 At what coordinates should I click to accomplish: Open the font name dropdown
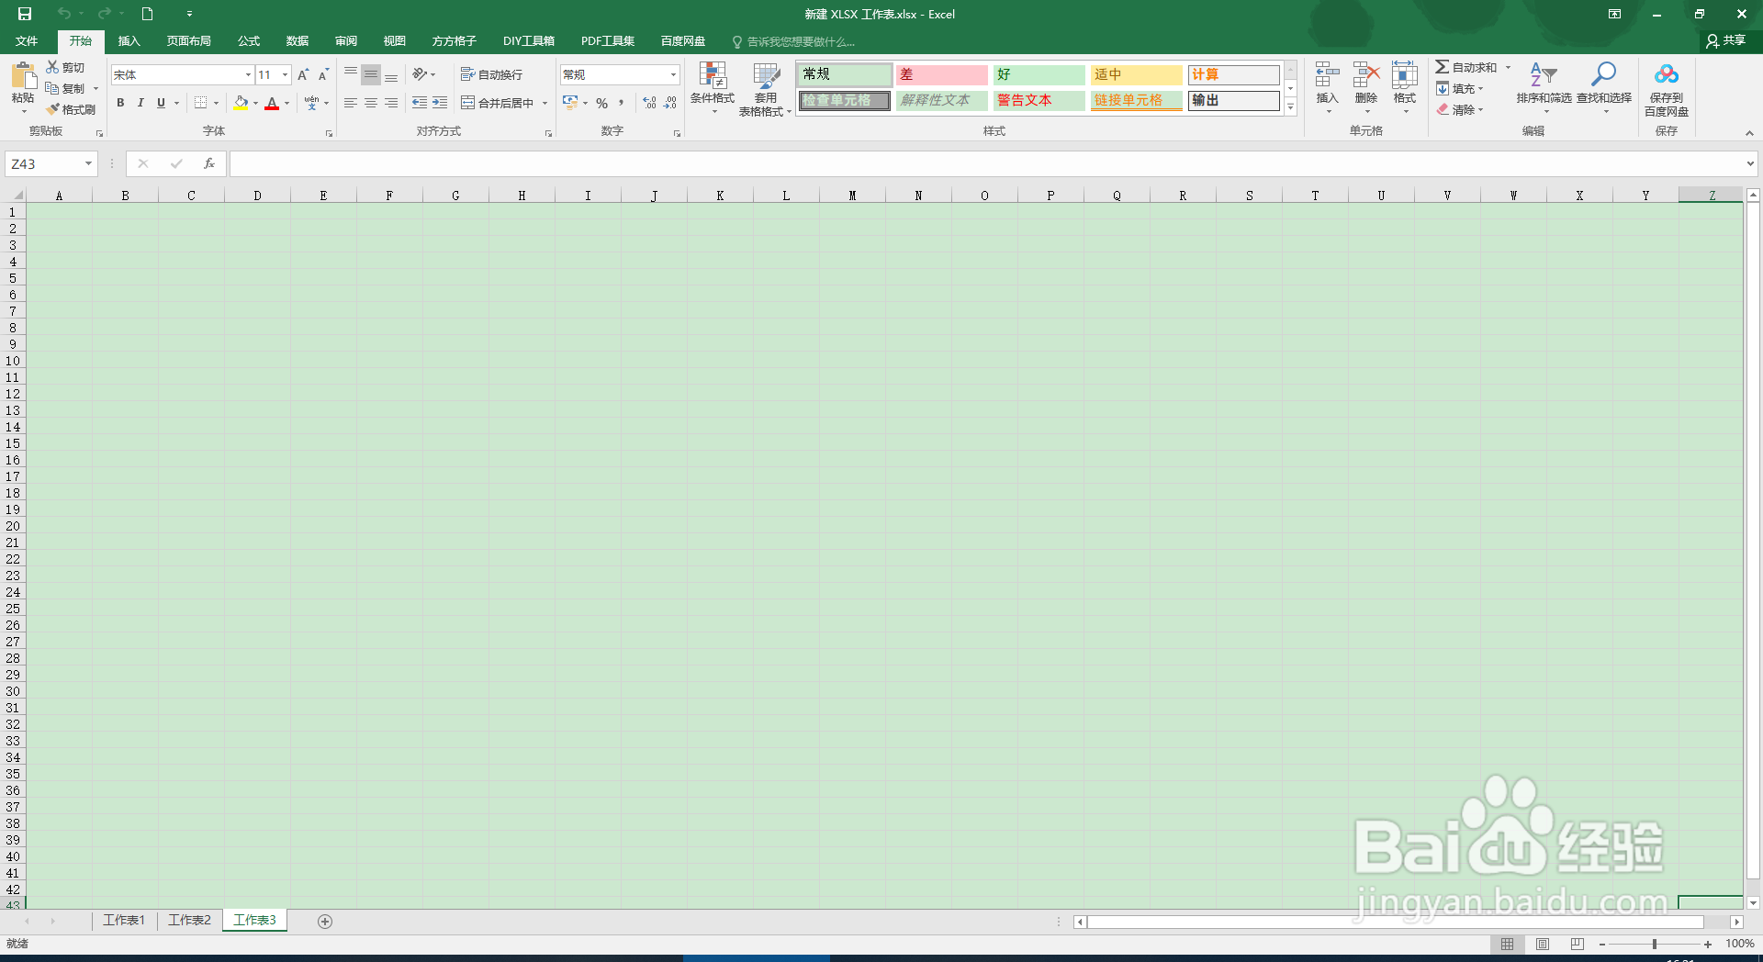[248, 74]
